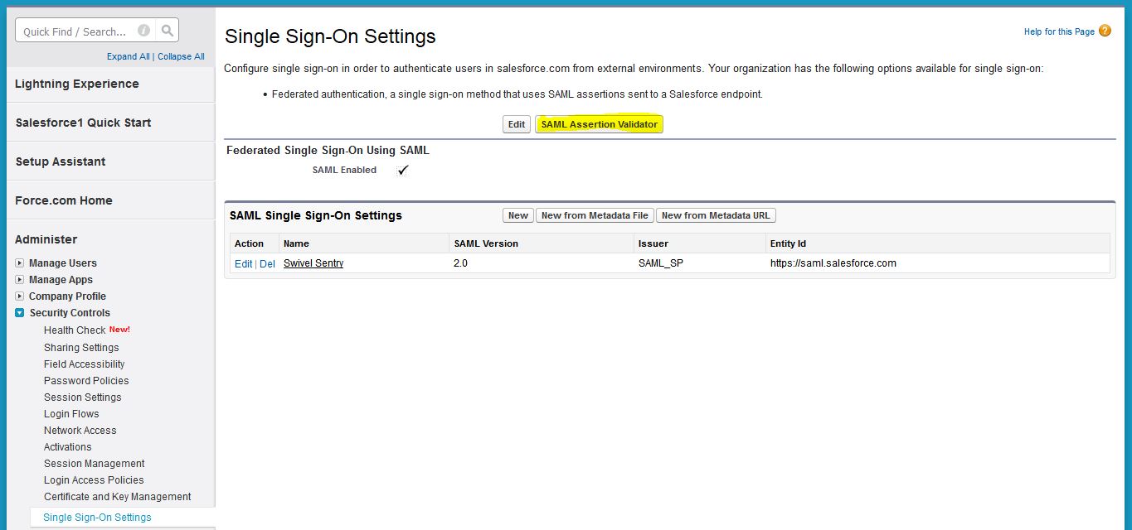Click the Edit button under single sign-on options
The image size is (1132, 530).
click(516, 123)
